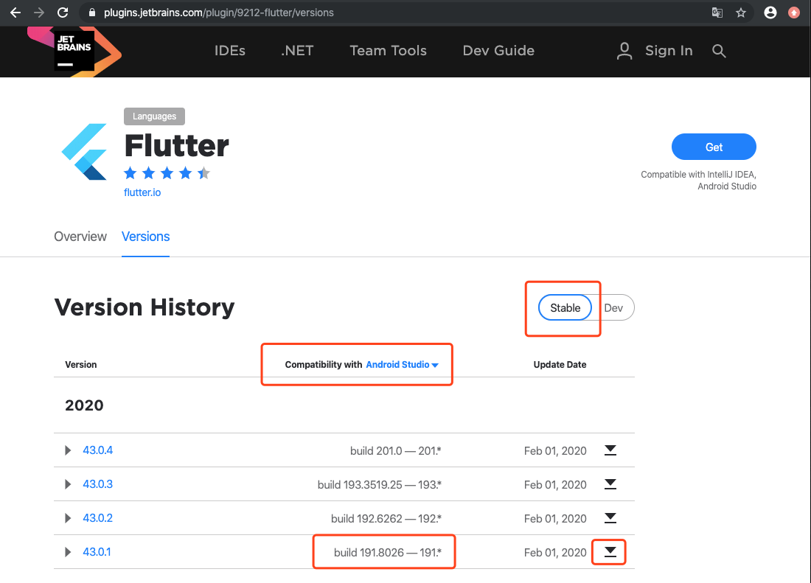The width and height of the screenshot is (811, 583).
Task: Click the blue Get button
Action: point(714,147)
